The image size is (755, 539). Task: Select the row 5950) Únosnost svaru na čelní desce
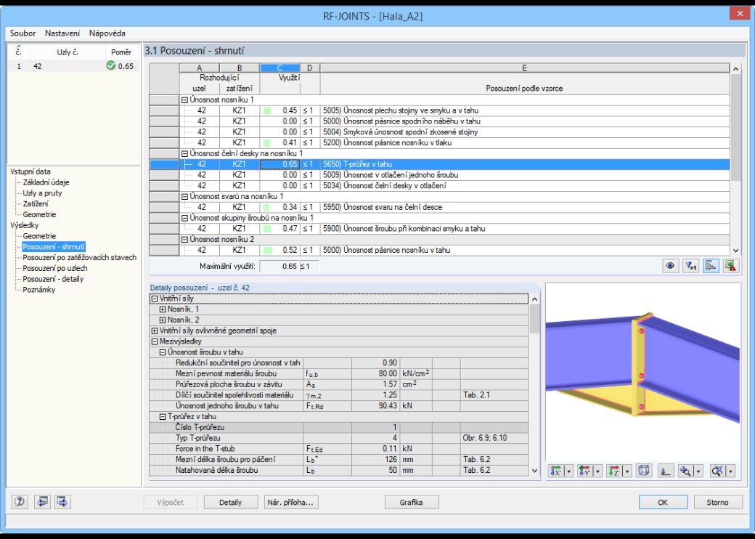point(440,207)
